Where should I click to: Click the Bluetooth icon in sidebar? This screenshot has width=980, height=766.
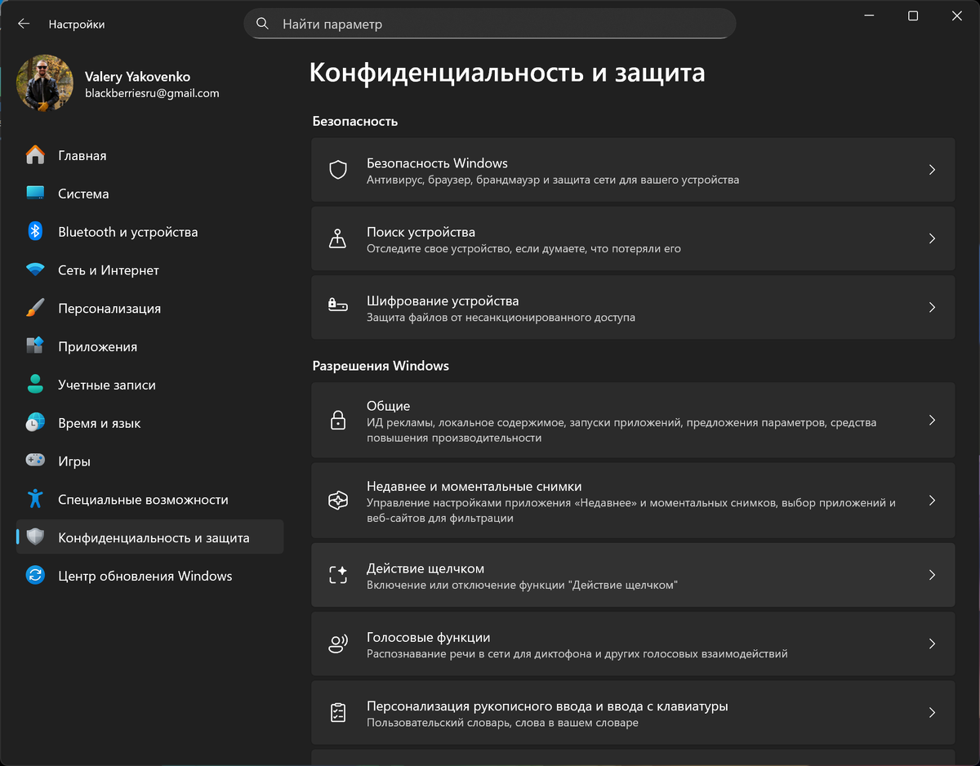[x=35, y=232]
